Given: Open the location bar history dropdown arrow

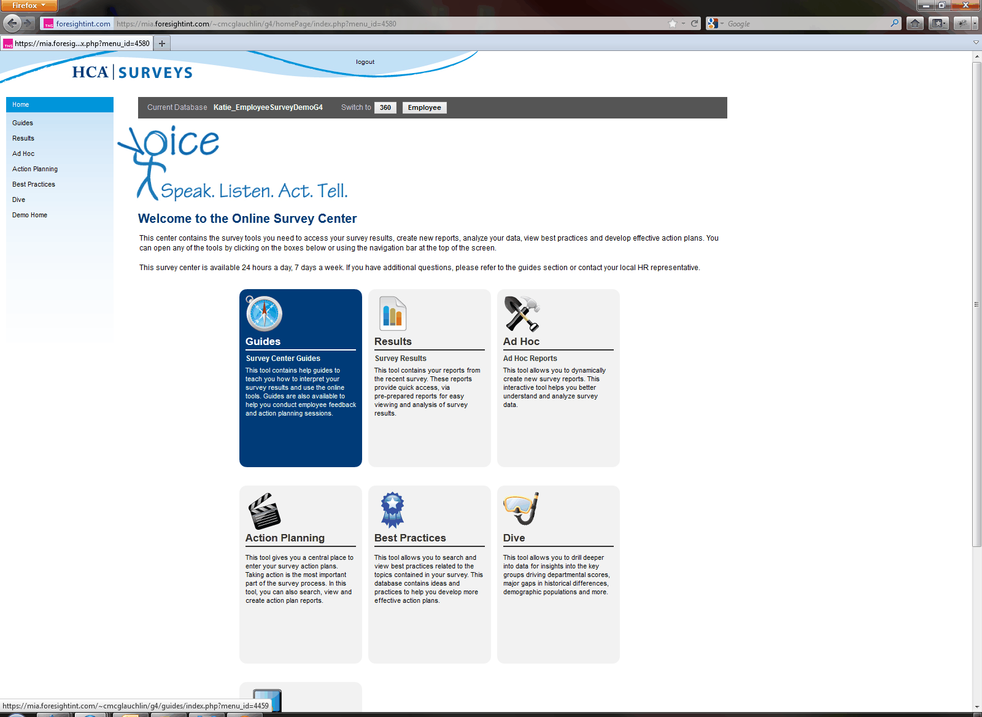Looking at the screenshot, I should (x=683, y=24).
